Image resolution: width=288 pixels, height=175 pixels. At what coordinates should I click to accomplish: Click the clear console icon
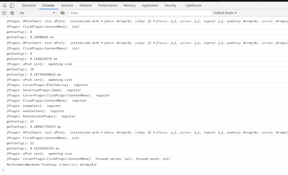12,13
